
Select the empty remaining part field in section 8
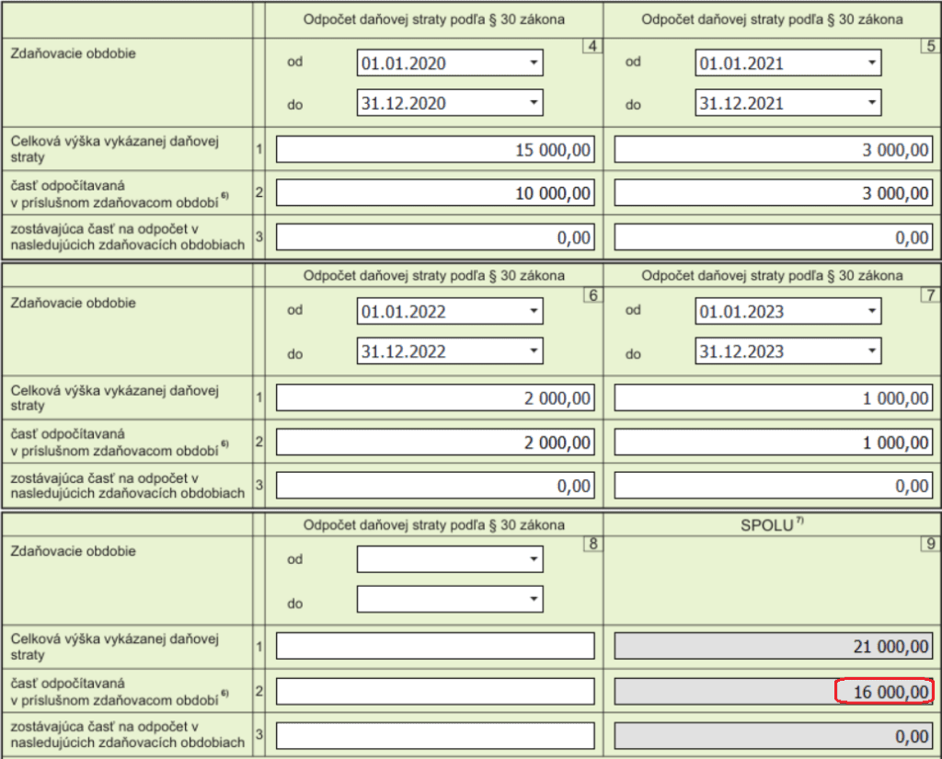tap(435, 735)
